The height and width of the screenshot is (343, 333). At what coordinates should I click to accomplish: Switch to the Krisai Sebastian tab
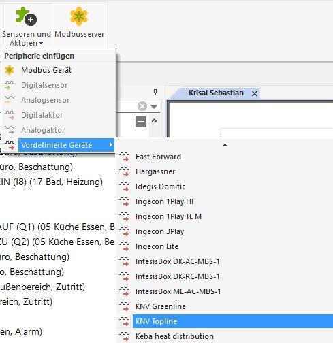tap(216, 93)
